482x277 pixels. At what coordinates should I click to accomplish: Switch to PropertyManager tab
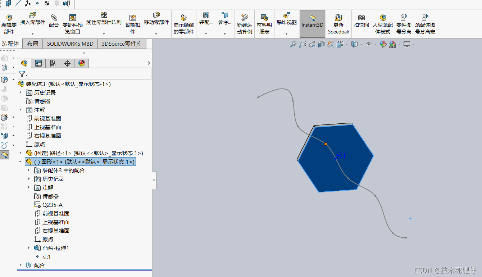point(38,63)
